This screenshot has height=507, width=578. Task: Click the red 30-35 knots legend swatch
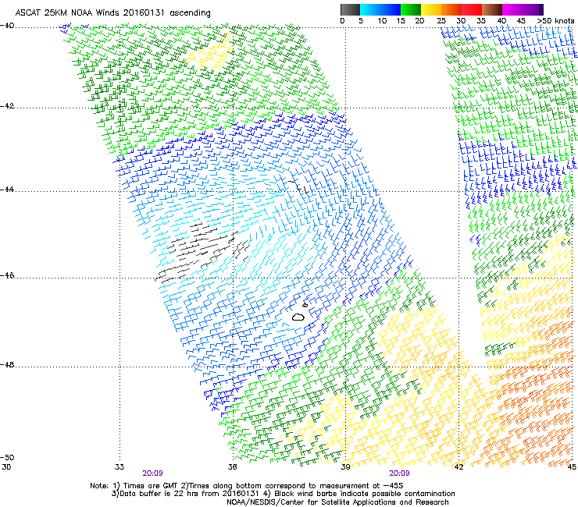[472, 9]
